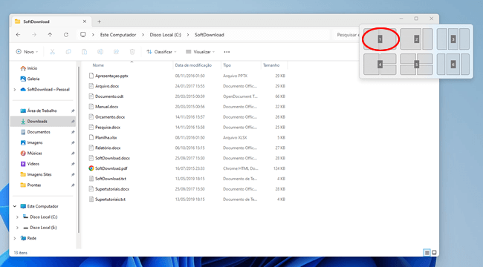
Task: Expand Disco Local (E:) tree node
Action: pos(17,228)
